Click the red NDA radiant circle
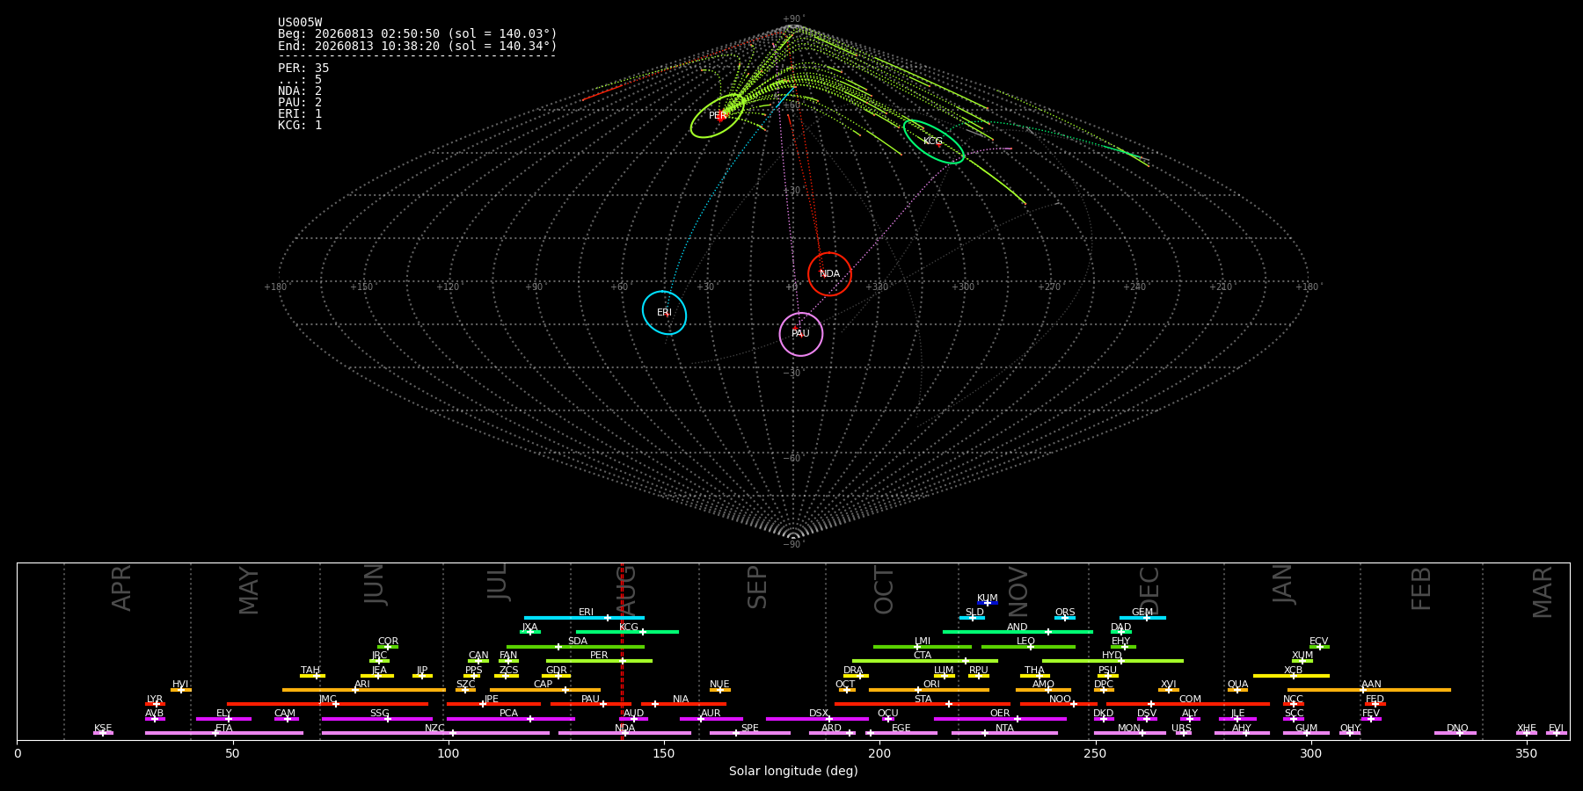Image resolution: width=1583 pixels, height=791 pixels. click(x=829, y=274)
